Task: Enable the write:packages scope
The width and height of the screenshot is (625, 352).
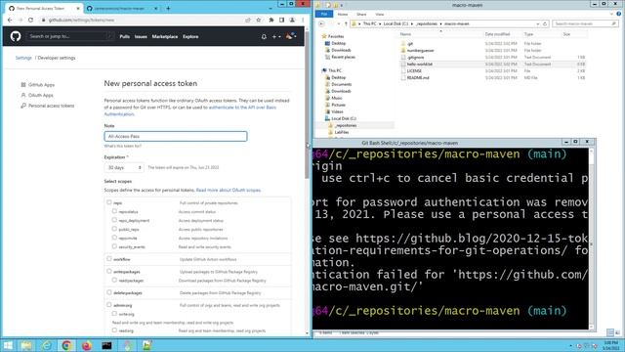Action: point(109,271)
